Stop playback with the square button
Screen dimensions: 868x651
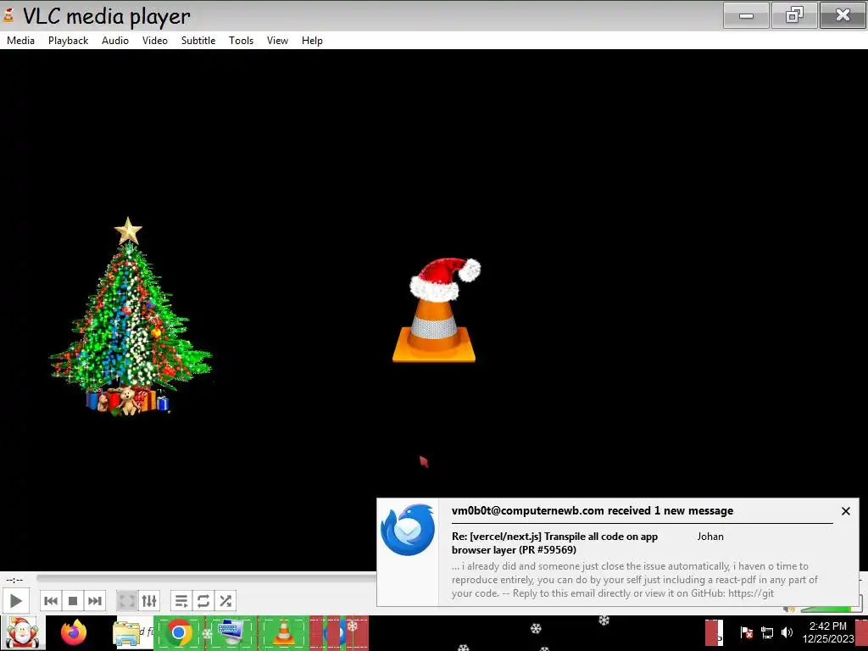[x=73, y=601]
